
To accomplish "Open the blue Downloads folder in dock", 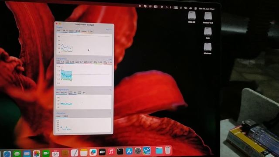I will click(159, 150).
